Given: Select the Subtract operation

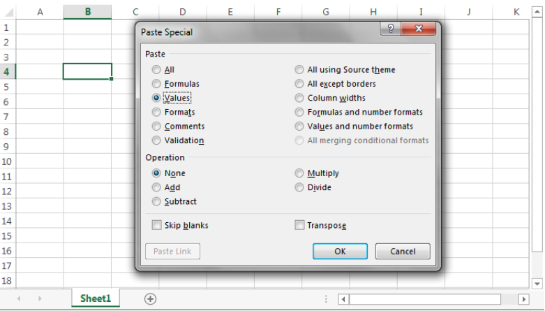Looking at the screenshot, I should (x=156, y=201).
